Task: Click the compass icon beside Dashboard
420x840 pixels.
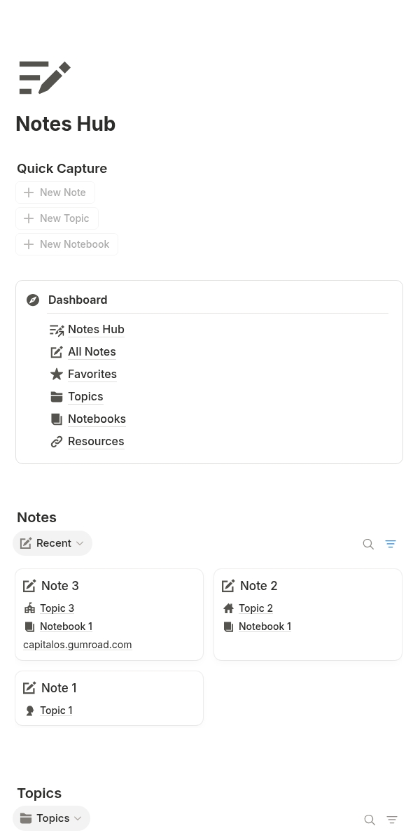Action: 33,300
